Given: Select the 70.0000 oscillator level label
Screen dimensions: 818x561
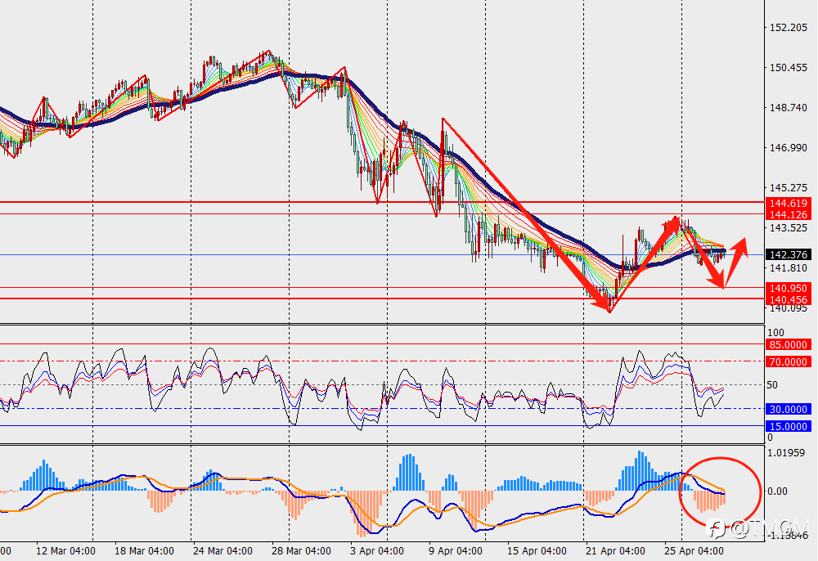Looking at the screenshot, I should point(789,361).
